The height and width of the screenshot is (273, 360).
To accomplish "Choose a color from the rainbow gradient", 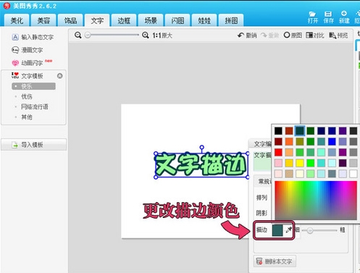I will point(316,200).
